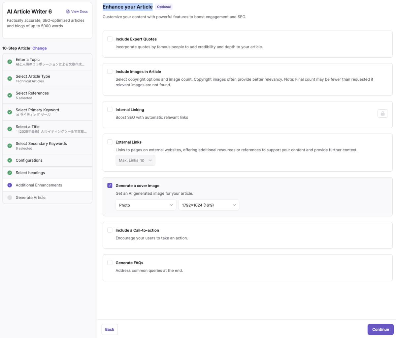Go to Select Secondary Keywords step
The image size is (396, 338).
[47, 146]
